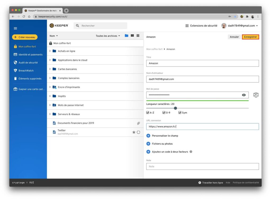Toggle the 0-9 checkbox
Viewport: 271px width, 199px height.
[164, 113]
